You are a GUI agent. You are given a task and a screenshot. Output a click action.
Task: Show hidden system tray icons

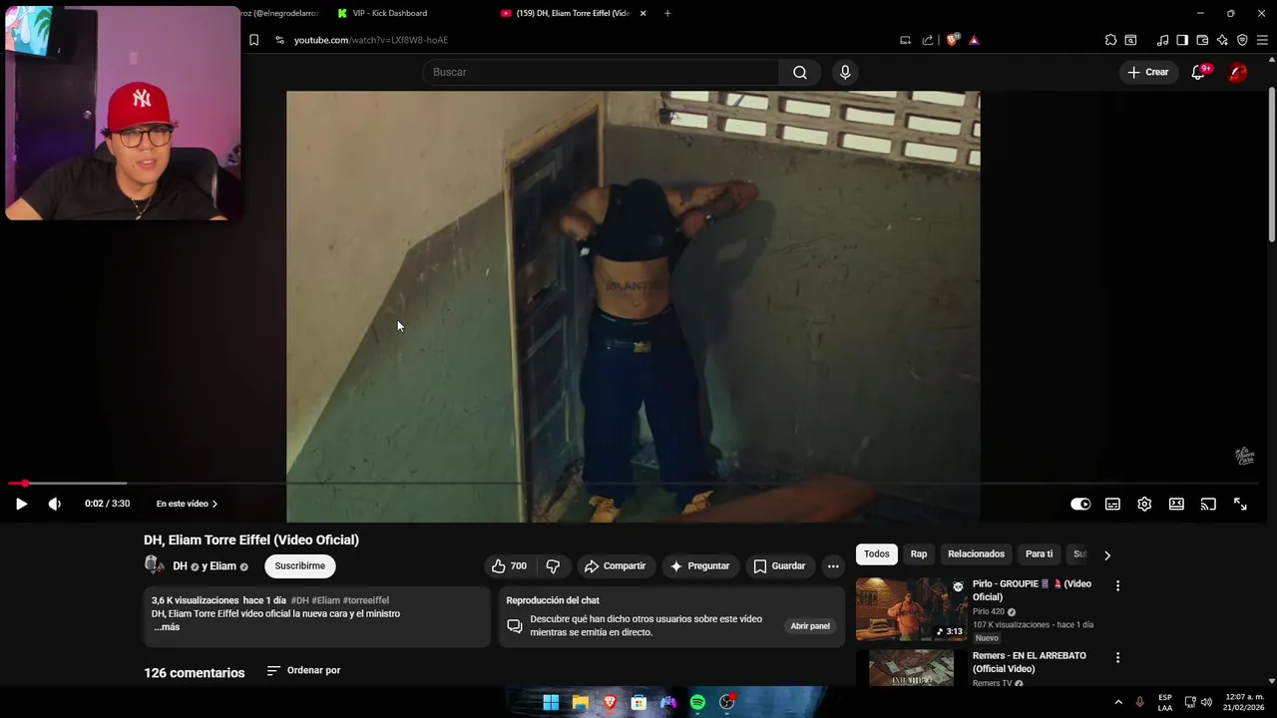1117,702
